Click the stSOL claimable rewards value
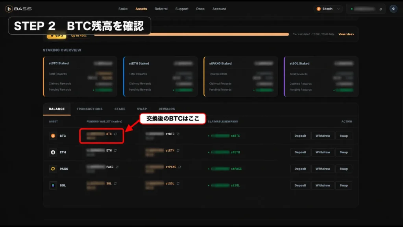Screen dimensions: 403x227 coord(224,185)
